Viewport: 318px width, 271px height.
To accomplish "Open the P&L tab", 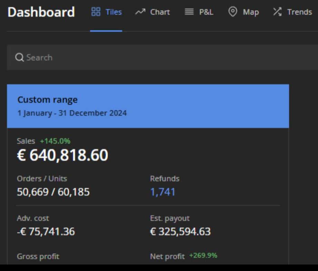I will click(199, 12).
